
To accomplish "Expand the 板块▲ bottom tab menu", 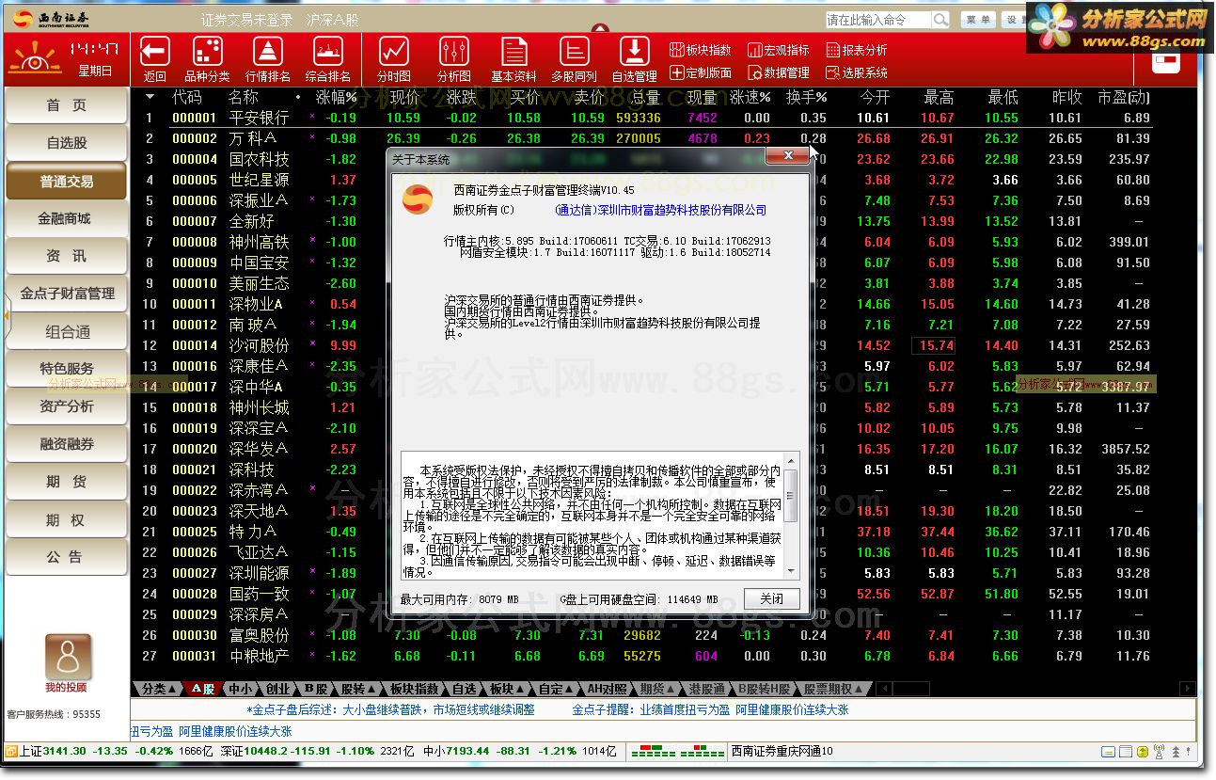I will click(508, 689).
